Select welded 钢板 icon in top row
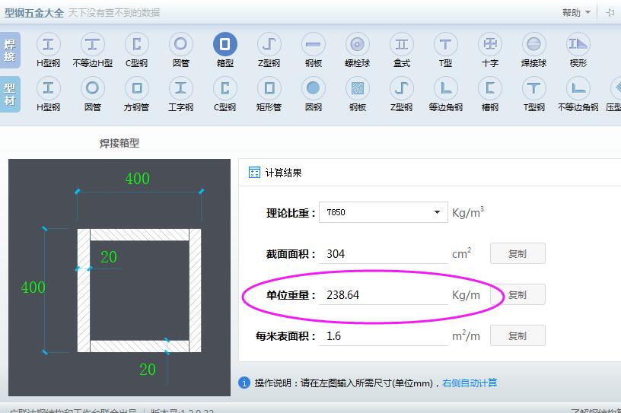 click(314, 44)
